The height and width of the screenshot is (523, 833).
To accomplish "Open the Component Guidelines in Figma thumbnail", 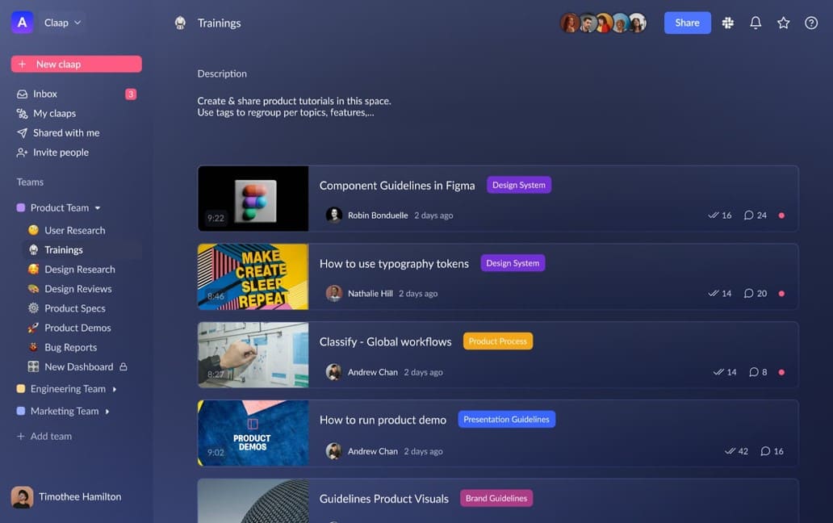I will coord(253,199).
